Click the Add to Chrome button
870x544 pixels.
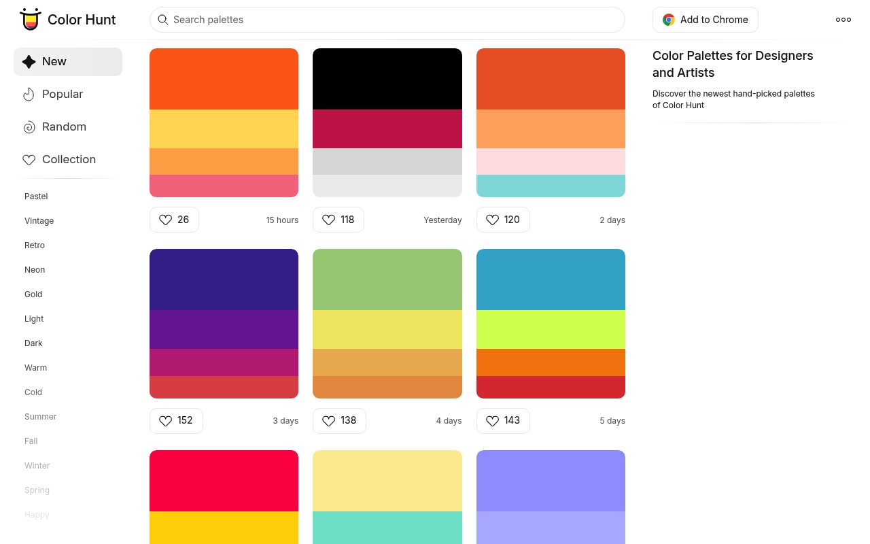click(x=706, y=20)
